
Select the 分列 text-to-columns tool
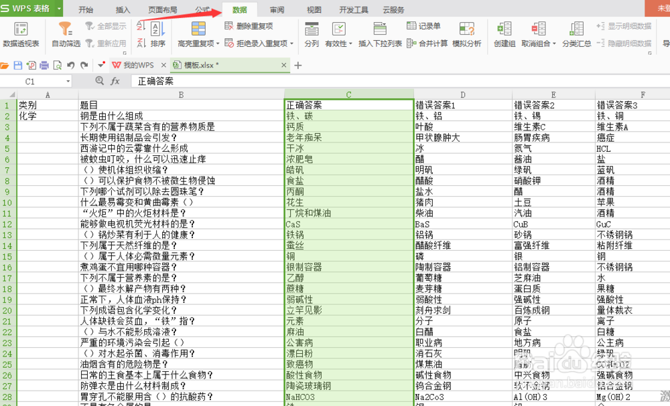(x=311, y=33)
